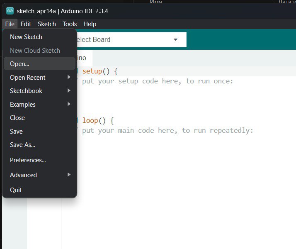Choose Quit from the File menu
This screenshot has width=296, height=249.
coord(39,190)
